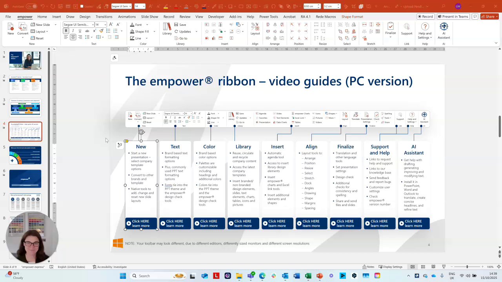This screenshot has width=502, height=282.
Task: Set center text alignment
Action: (x=73, y=37)
